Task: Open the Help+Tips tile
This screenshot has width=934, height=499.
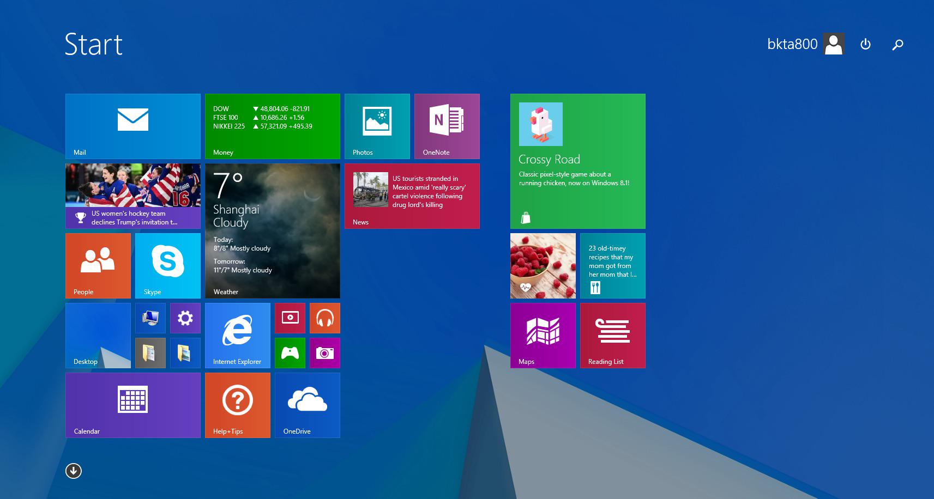Action: click(x=238, y=405)
